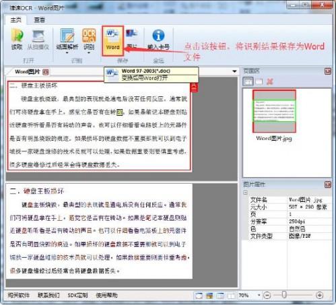
Task: Open the 联系我们 link in status bar
Action: pyautogui.click(x=48, y=295)
